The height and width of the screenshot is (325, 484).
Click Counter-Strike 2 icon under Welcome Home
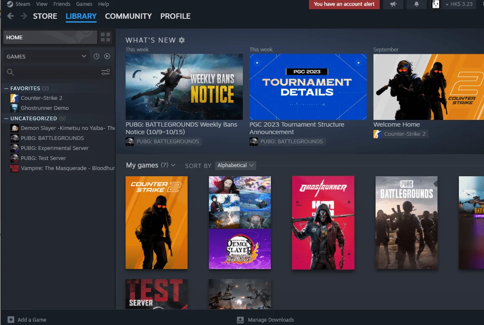pyautogui.click(x=378, y=134)
